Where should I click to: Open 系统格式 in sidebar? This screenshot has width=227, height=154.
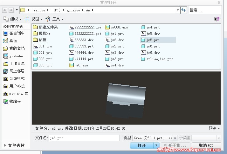(14, 79)
